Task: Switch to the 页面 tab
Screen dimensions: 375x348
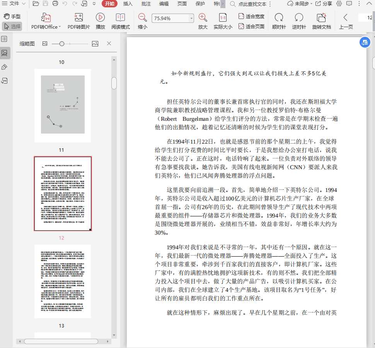Action: (x=182, y=3)
